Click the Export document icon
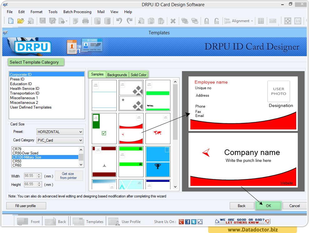Image resolution: width=309 pixels, height=233 pixels. tap(62, 21)
